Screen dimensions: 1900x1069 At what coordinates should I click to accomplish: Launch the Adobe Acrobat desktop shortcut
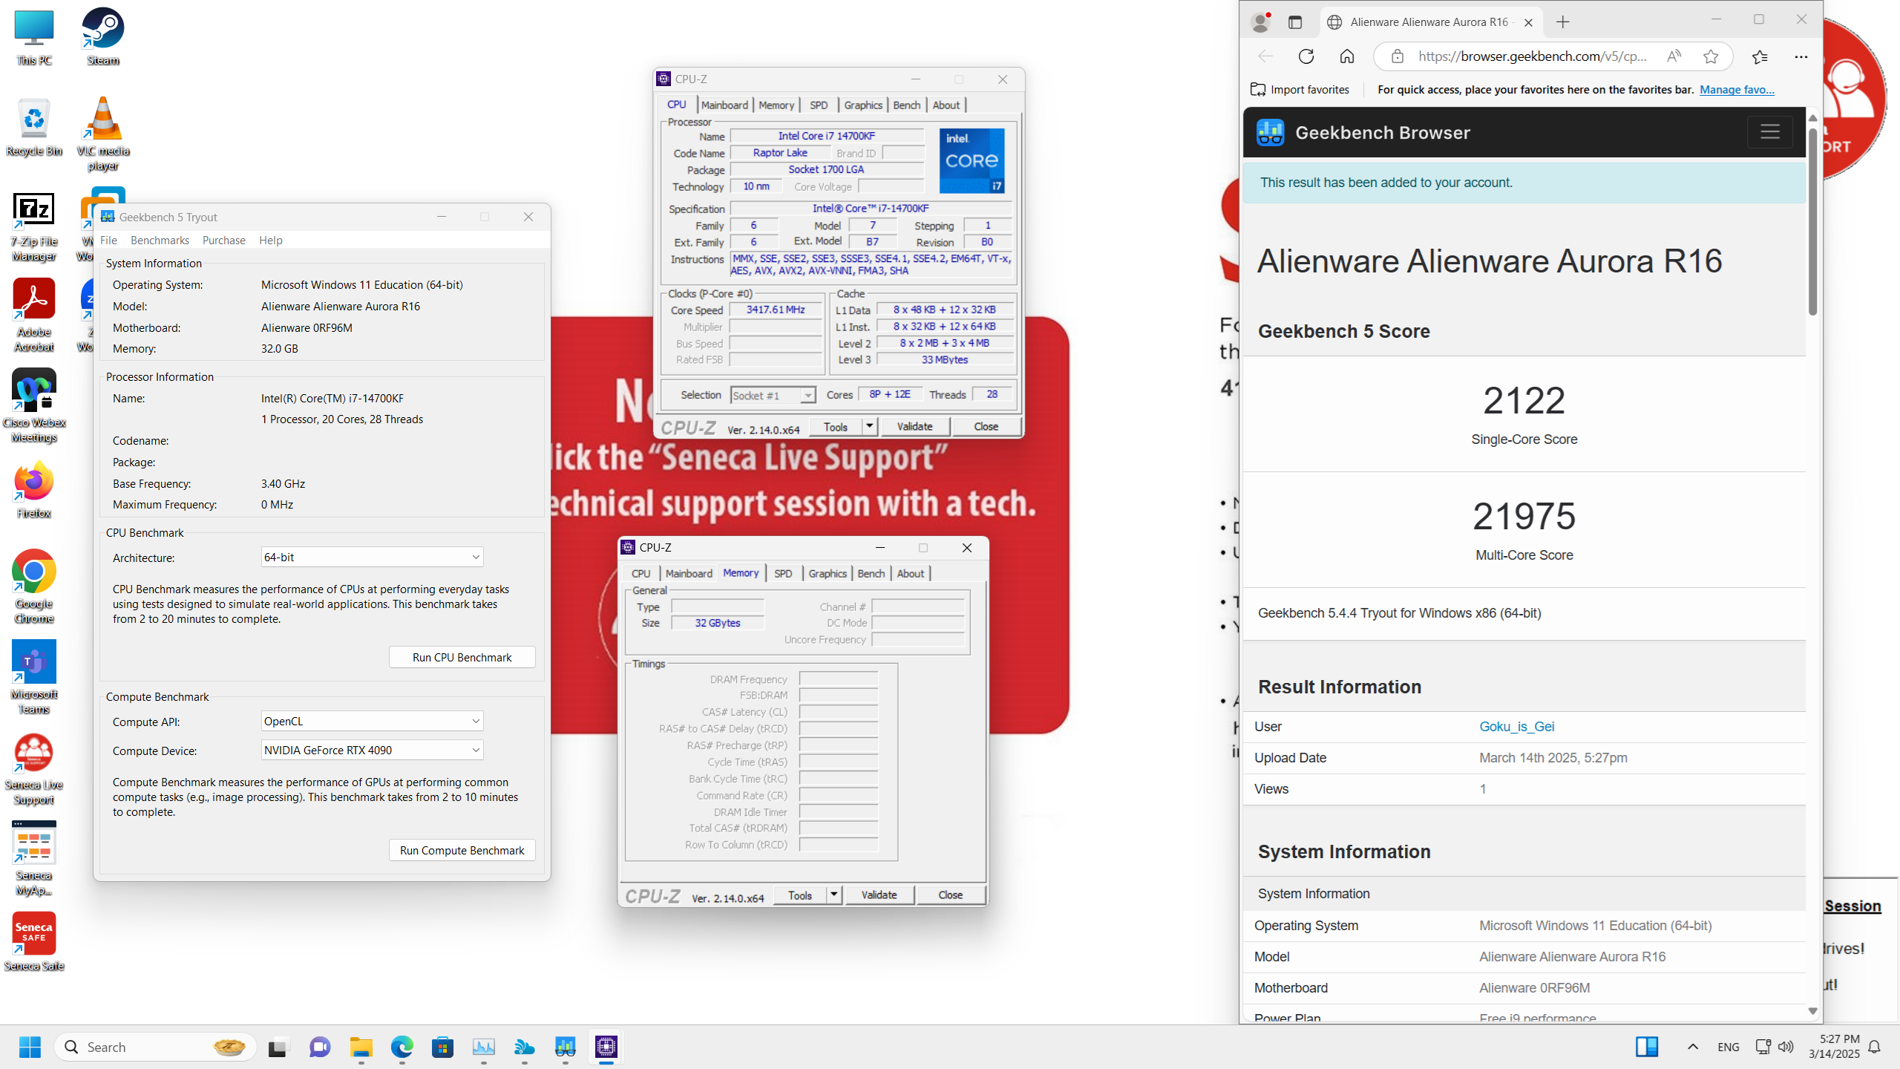click(x=34, y=315)
